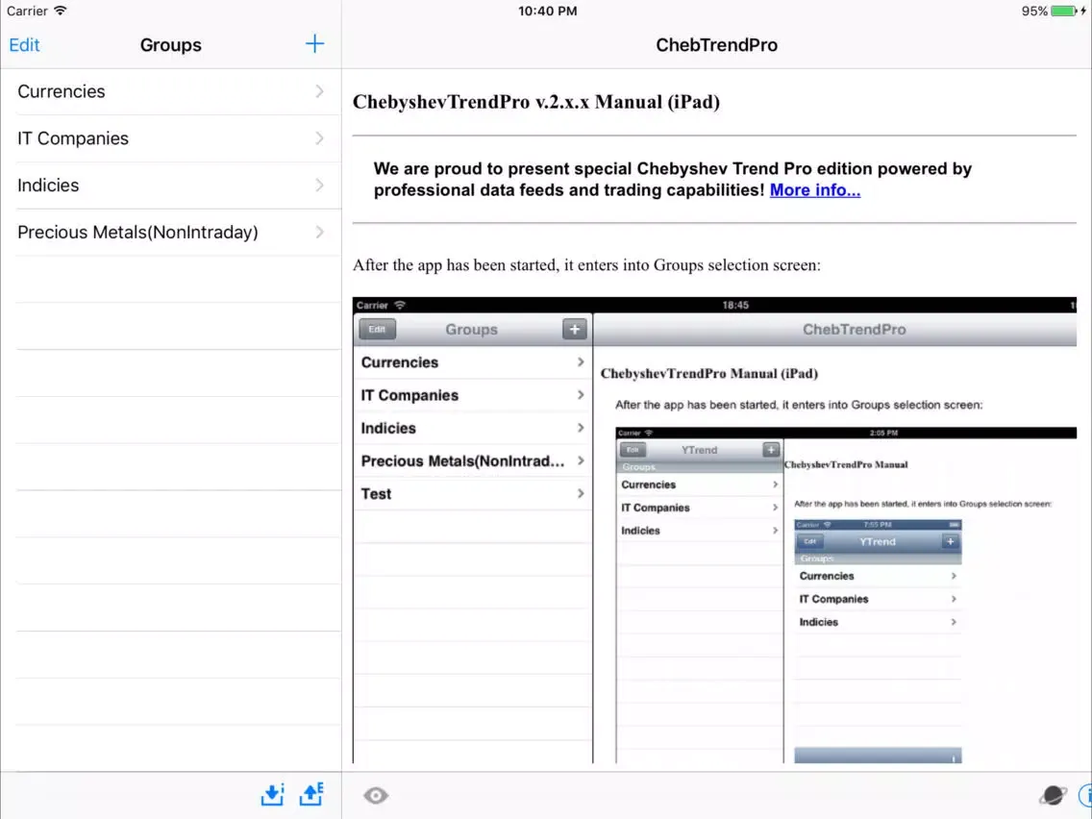Tap the planet icon in bottom toolbar
The height and width of the screenshot is (819, 1092).
click(1053, 795)
